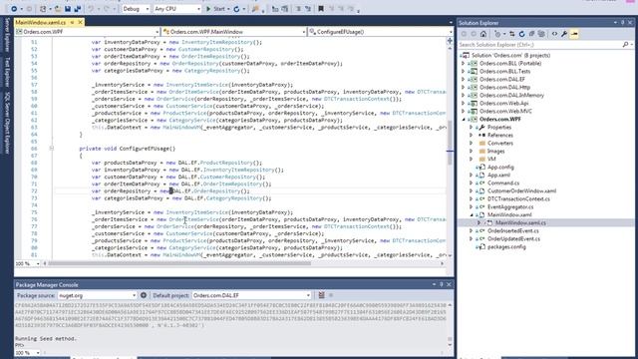Toggle the bookmark icon in the toolbar
638x359 pixels.
[x=321, y=9]
